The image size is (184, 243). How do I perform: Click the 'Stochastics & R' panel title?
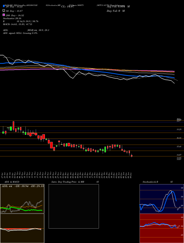tap(151, 182)
